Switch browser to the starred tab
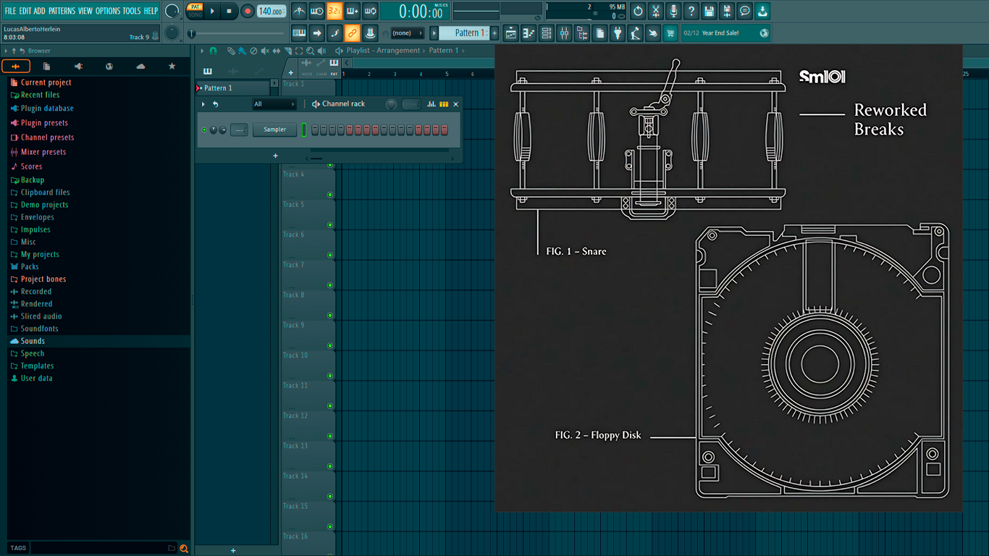 (x=172, y=66)
